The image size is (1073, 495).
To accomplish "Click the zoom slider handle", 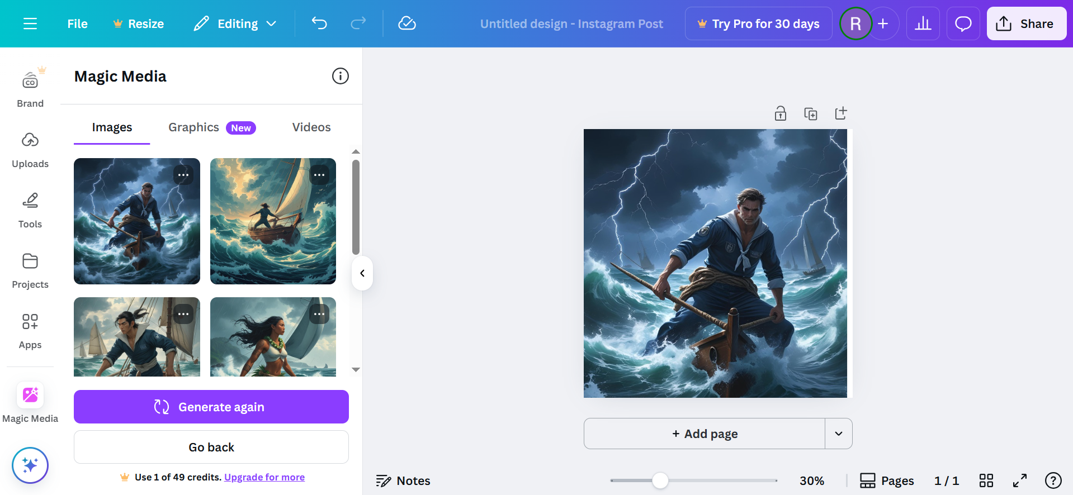I will tap(660, 480).
